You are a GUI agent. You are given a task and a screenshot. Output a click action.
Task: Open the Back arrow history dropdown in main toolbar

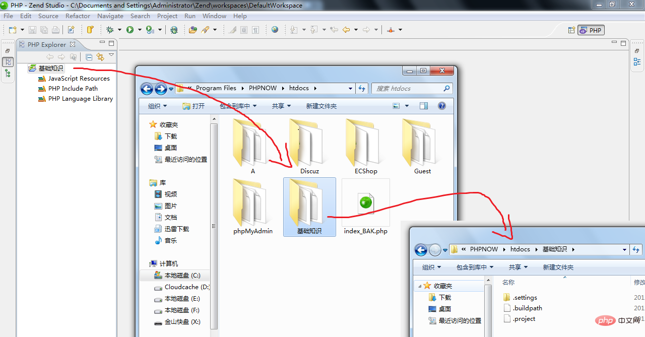click(x=355, y=30)
